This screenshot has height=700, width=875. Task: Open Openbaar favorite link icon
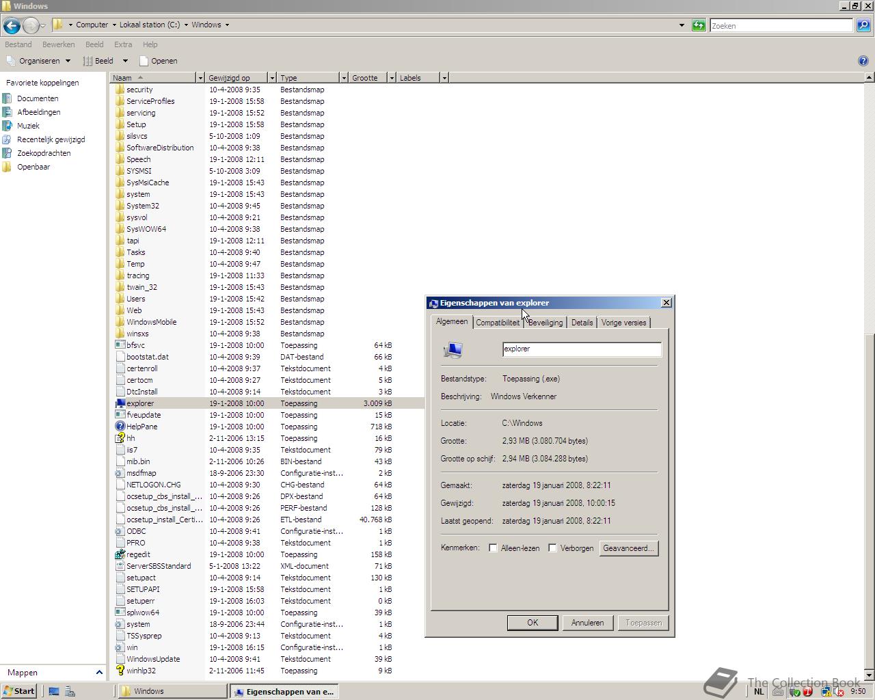tap(7, 167)
